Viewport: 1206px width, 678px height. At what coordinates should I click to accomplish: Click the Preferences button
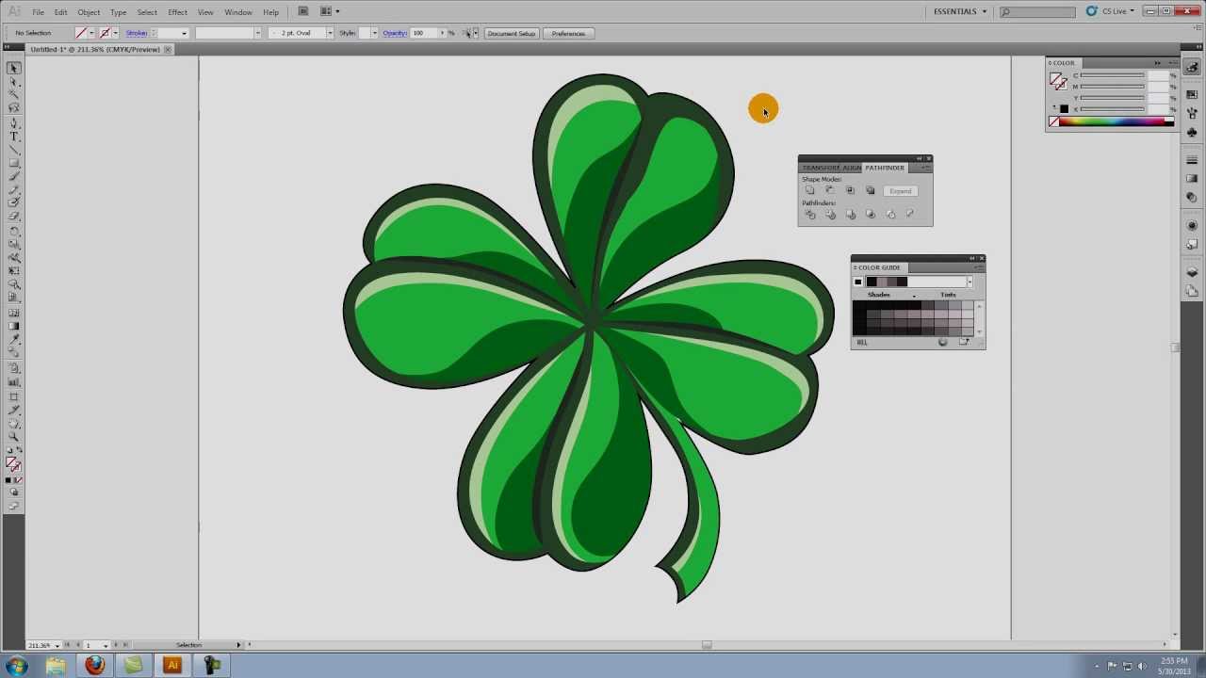(x=568, y=33)
